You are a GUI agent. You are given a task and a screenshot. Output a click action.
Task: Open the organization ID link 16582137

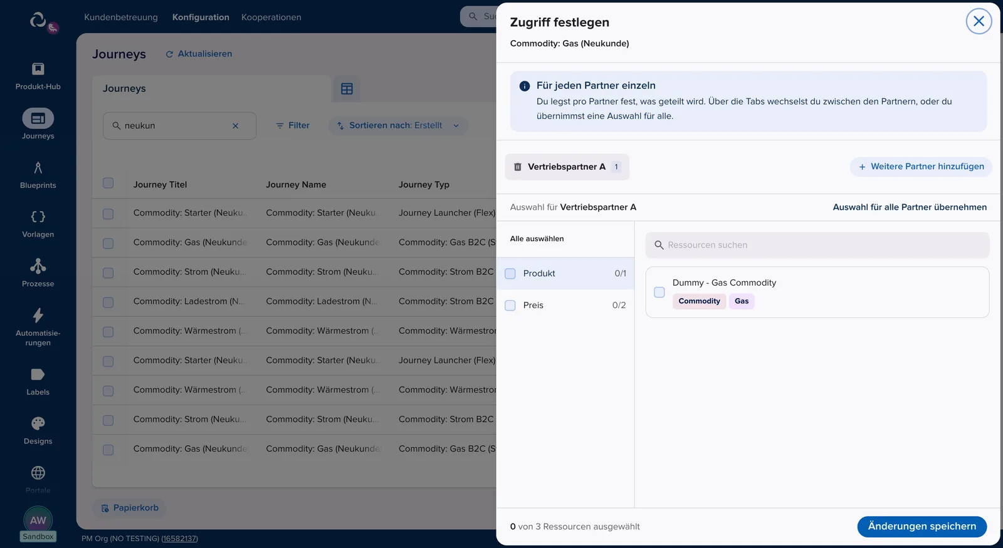click(180, 539)
